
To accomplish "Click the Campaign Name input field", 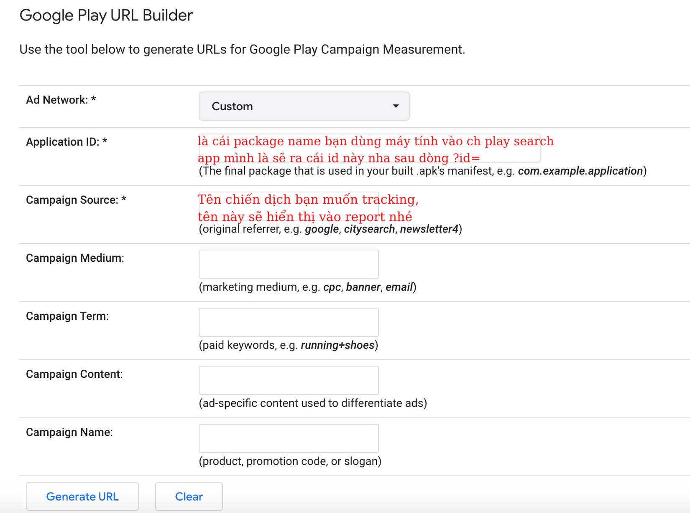I will click(x=289, y=438).
